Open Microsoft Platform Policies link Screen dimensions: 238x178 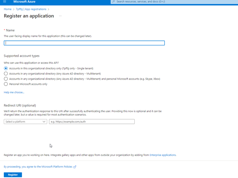(38, 167)
